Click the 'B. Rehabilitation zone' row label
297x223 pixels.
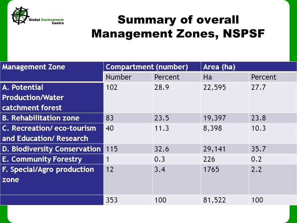pos(41,118)
